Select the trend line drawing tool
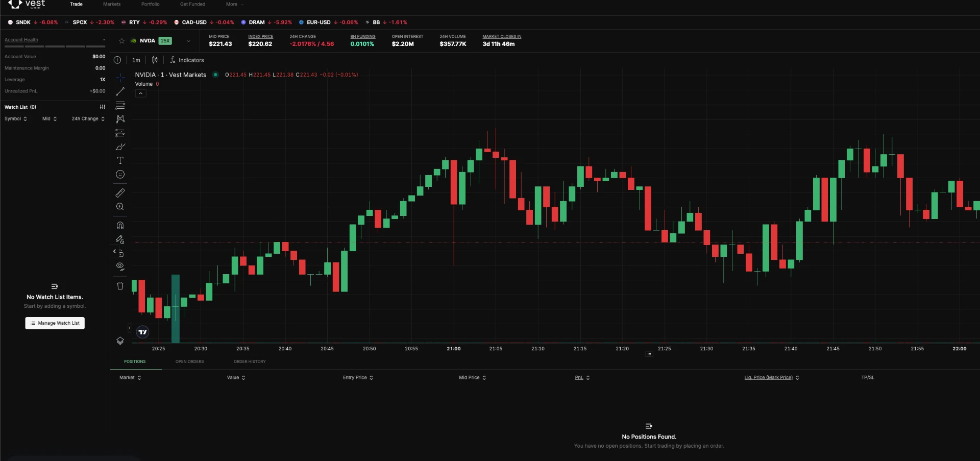Image resolution: width=980 pixels, height=461 pixels. pos(120,91)
